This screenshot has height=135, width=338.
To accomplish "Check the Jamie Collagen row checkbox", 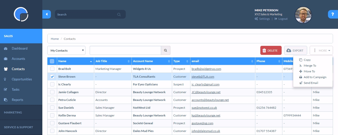I will pyautogui.click(x=52, y=92).
